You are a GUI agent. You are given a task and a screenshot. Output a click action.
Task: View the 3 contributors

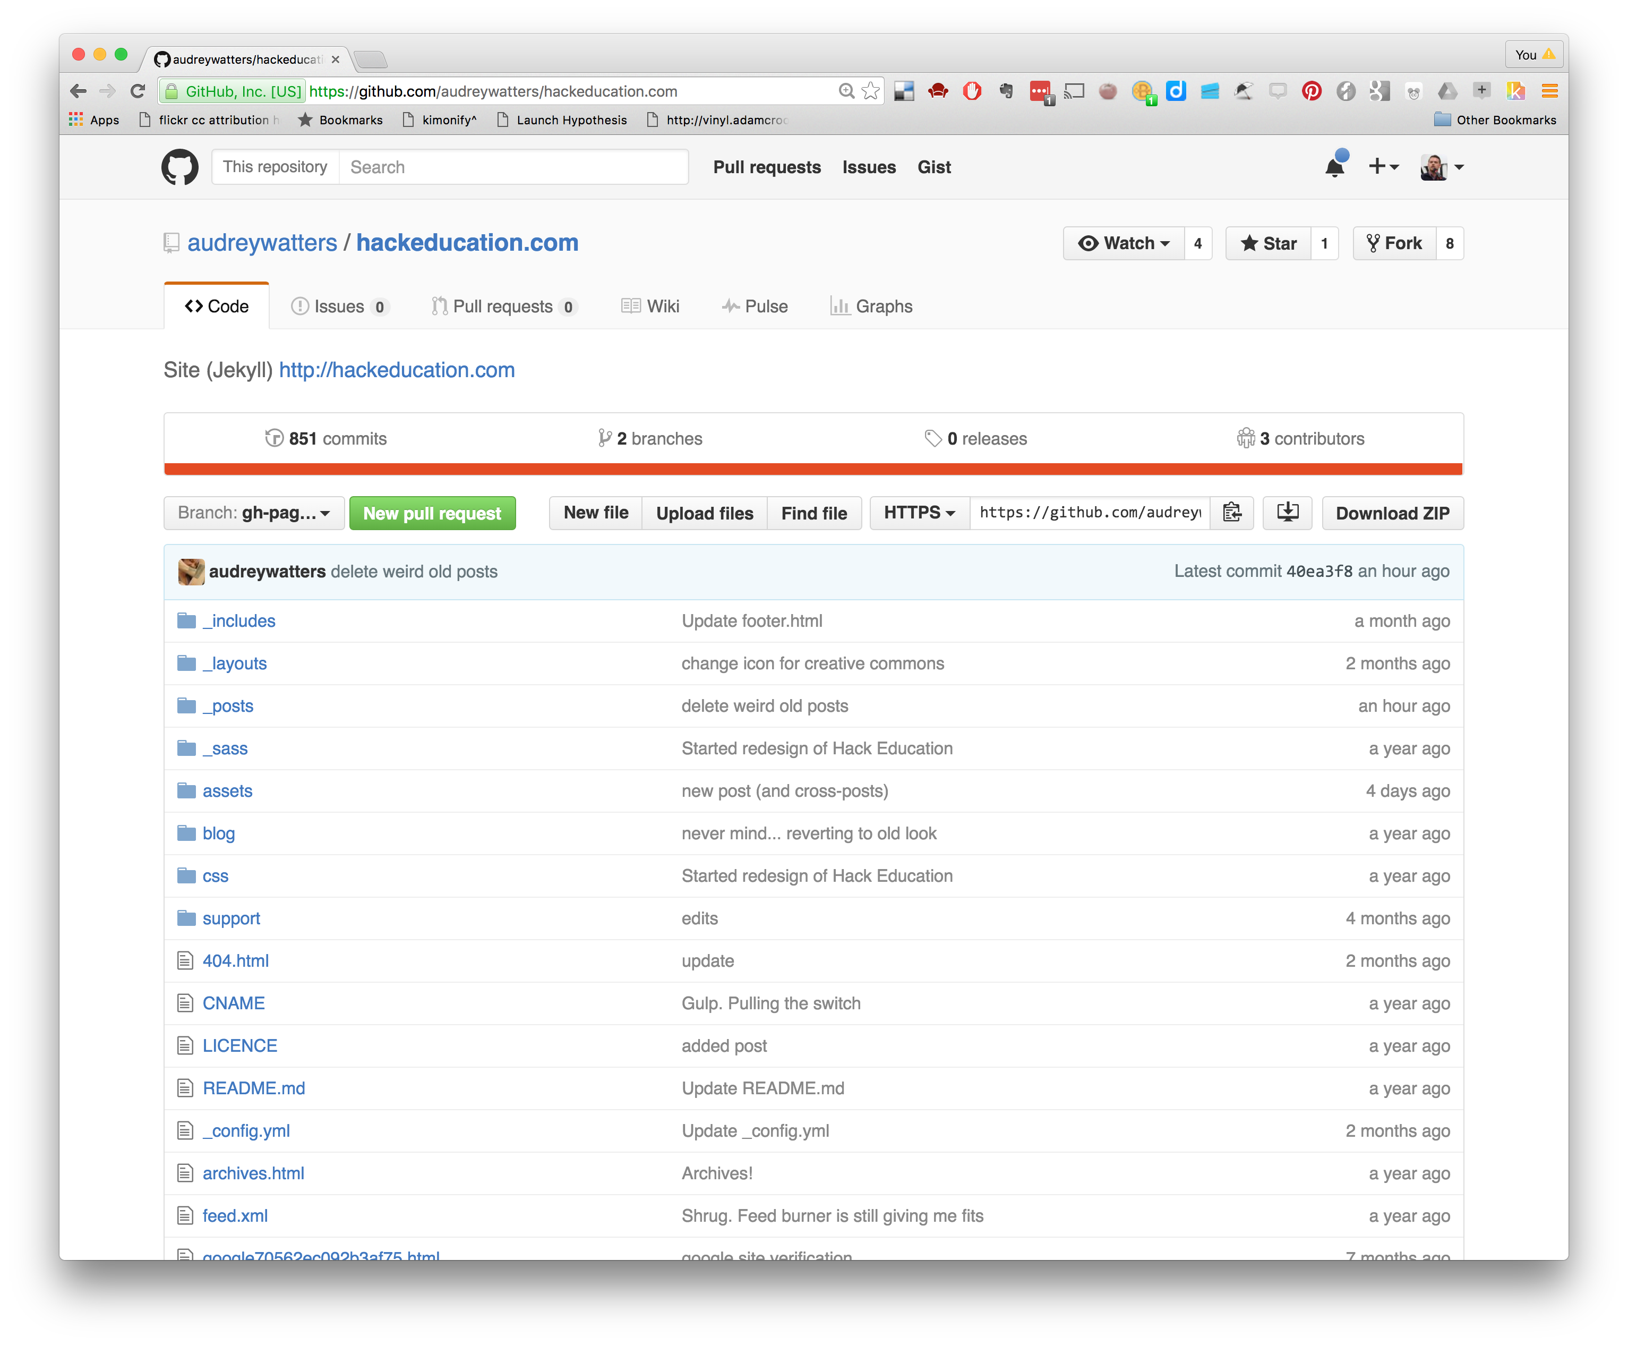(x=1300, y=439)
